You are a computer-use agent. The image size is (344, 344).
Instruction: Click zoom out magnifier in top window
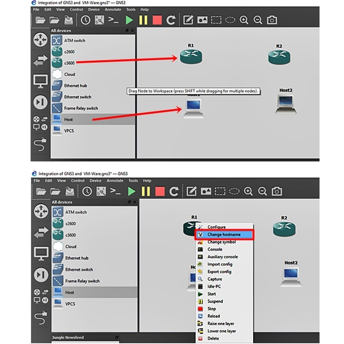(x=258, y=20)
